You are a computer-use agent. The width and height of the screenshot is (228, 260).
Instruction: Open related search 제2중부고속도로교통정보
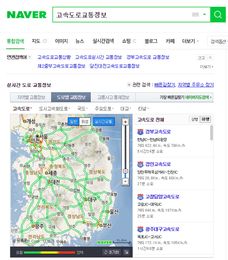(x=61, y=66)
